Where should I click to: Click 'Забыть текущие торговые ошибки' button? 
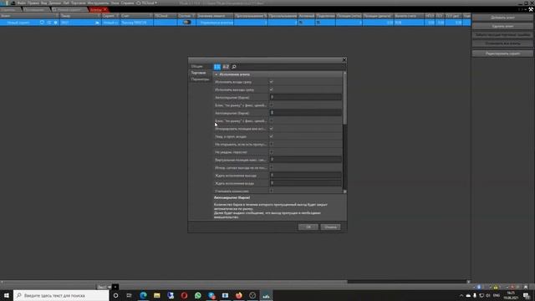(502, 35)
